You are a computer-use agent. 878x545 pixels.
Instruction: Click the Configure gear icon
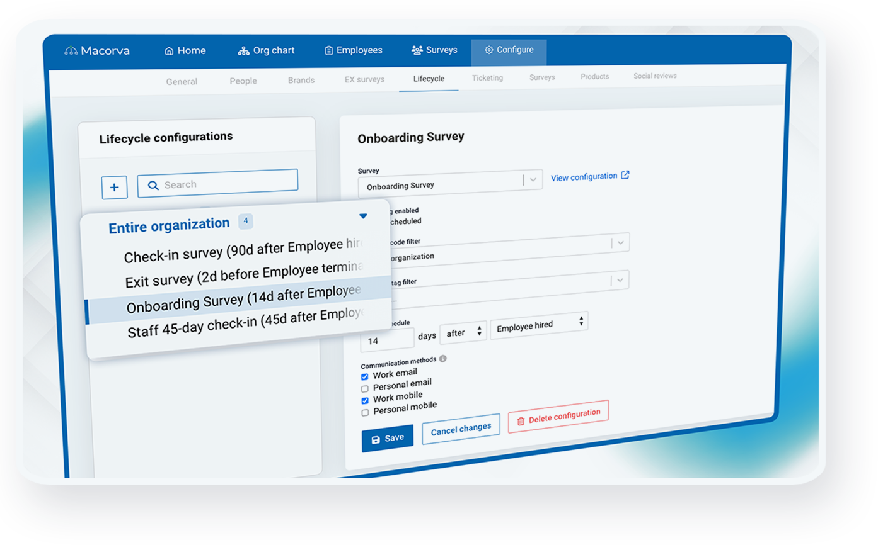point(488,49)
